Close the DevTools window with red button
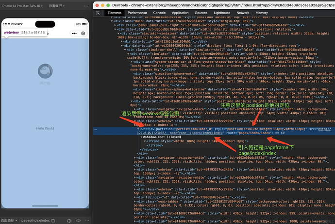Viewport: 335px width, 224px height. [x=97, y=5]
